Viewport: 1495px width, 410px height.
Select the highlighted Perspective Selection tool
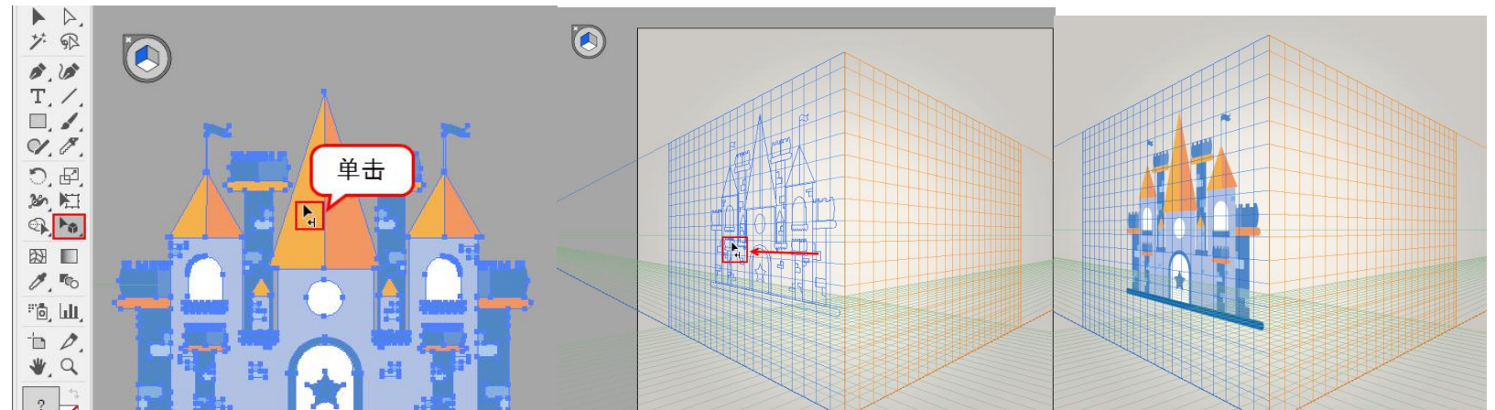coord(70,225)
